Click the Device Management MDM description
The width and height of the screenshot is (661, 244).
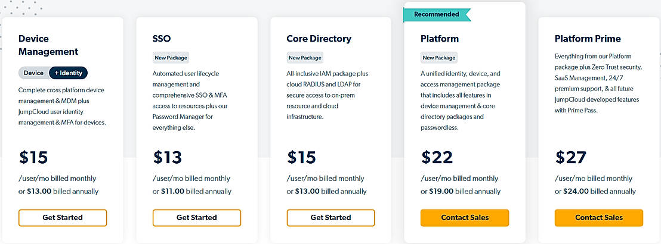(x=62, y=107)
